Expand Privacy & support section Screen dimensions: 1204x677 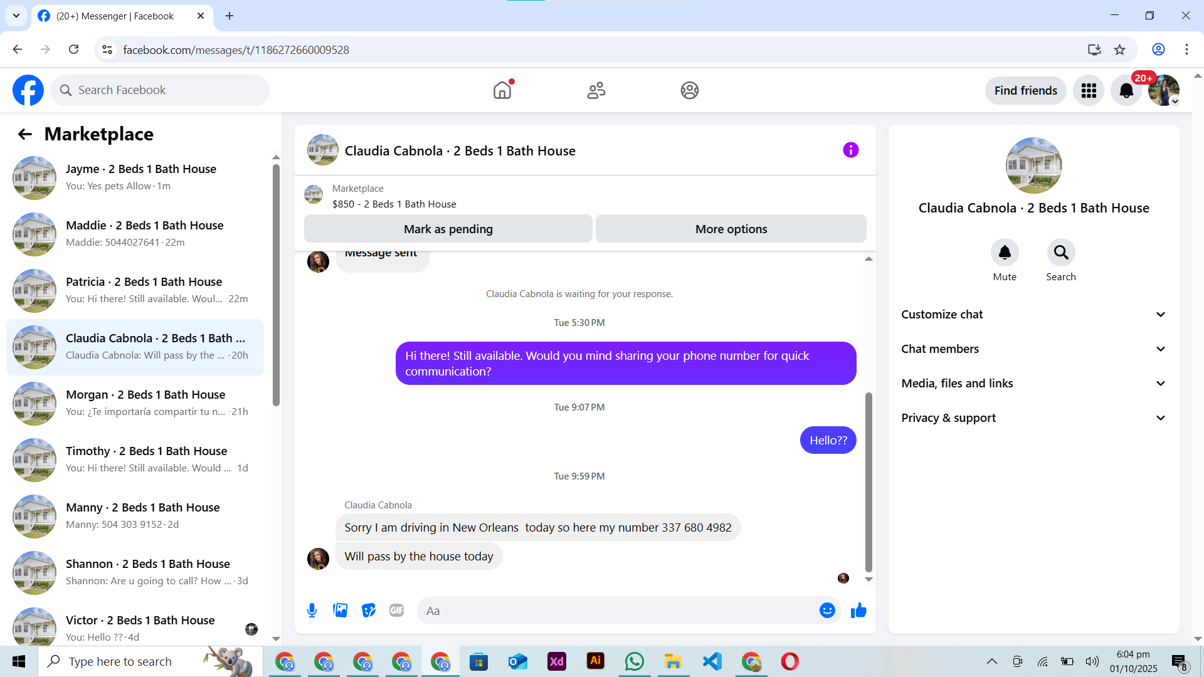[x=1033, y=418]
